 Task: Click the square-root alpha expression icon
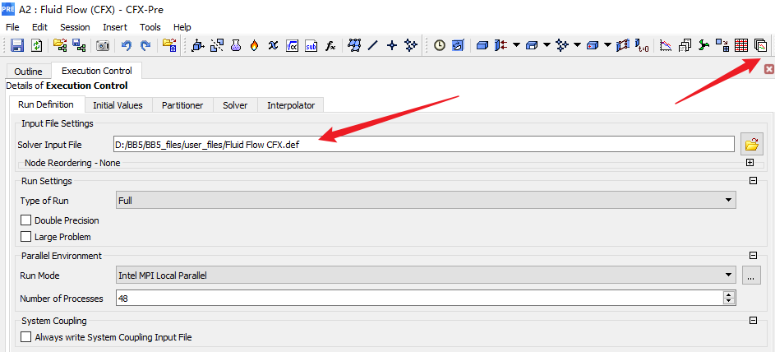click(x=292, y=45)
